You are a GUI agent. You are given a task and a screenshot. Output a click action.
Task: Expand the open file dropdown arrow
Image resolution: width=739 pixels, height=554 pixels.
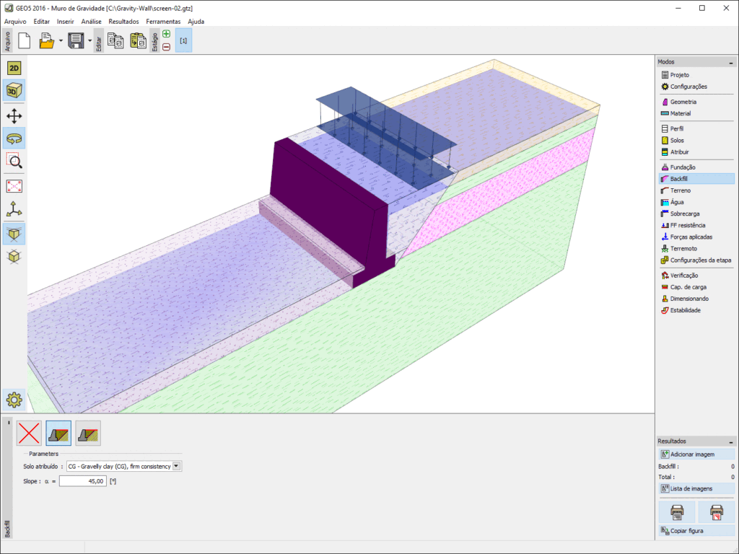coord(61,41)
